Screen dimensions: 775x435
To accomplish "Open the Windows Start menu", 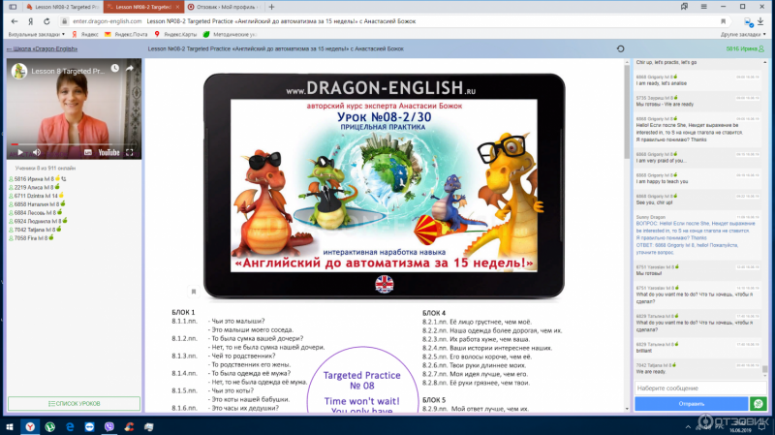I will click(x=10, y=426).
